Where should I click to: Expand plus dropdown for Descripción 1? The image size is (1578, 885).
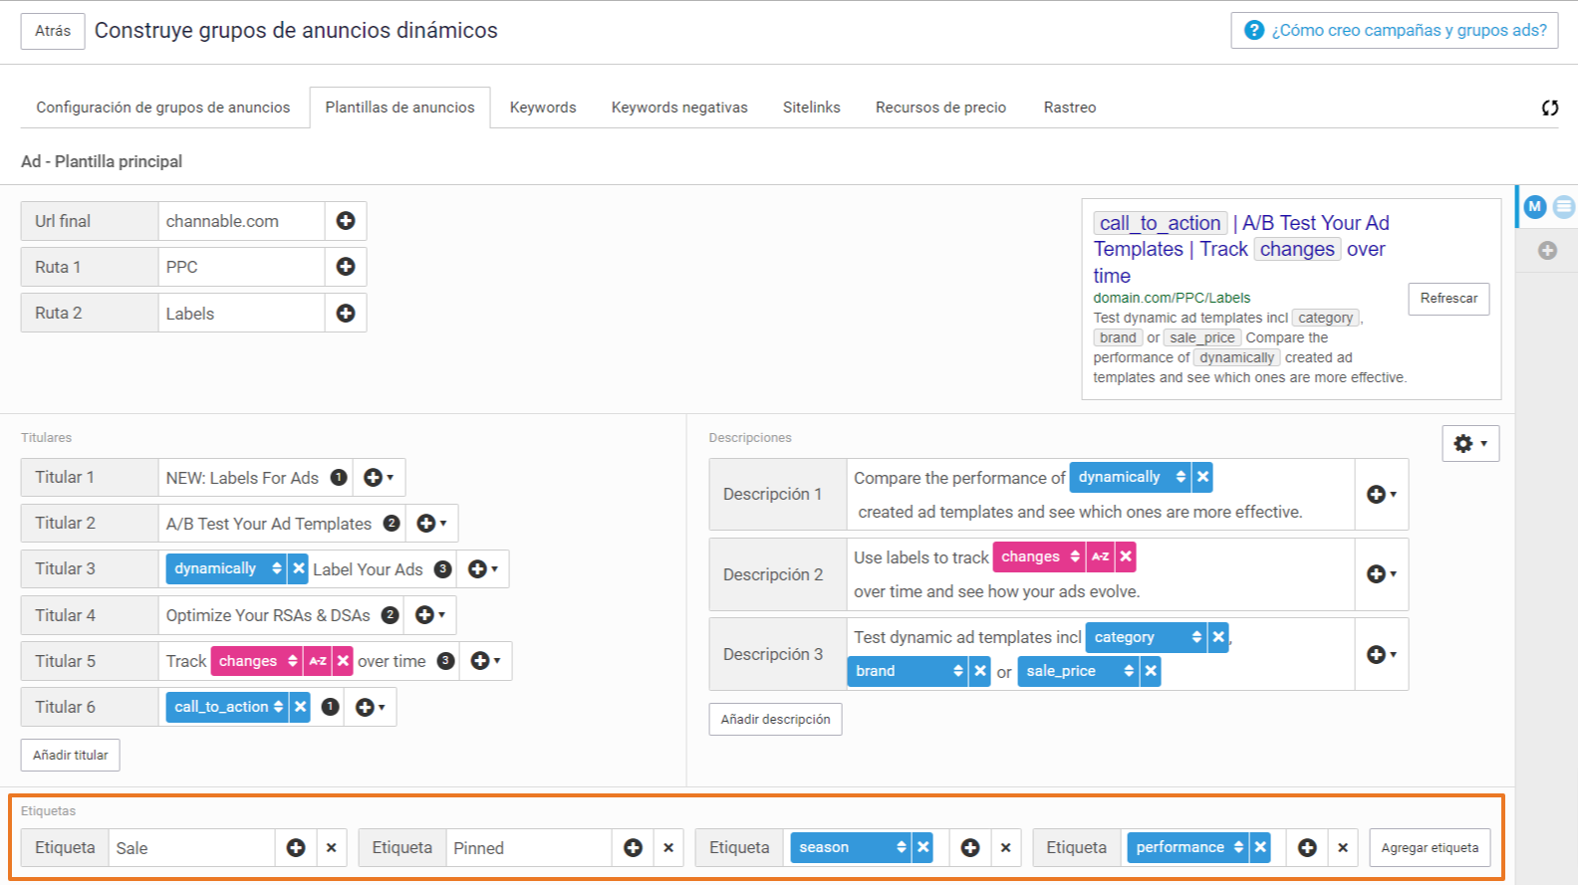1382,495
